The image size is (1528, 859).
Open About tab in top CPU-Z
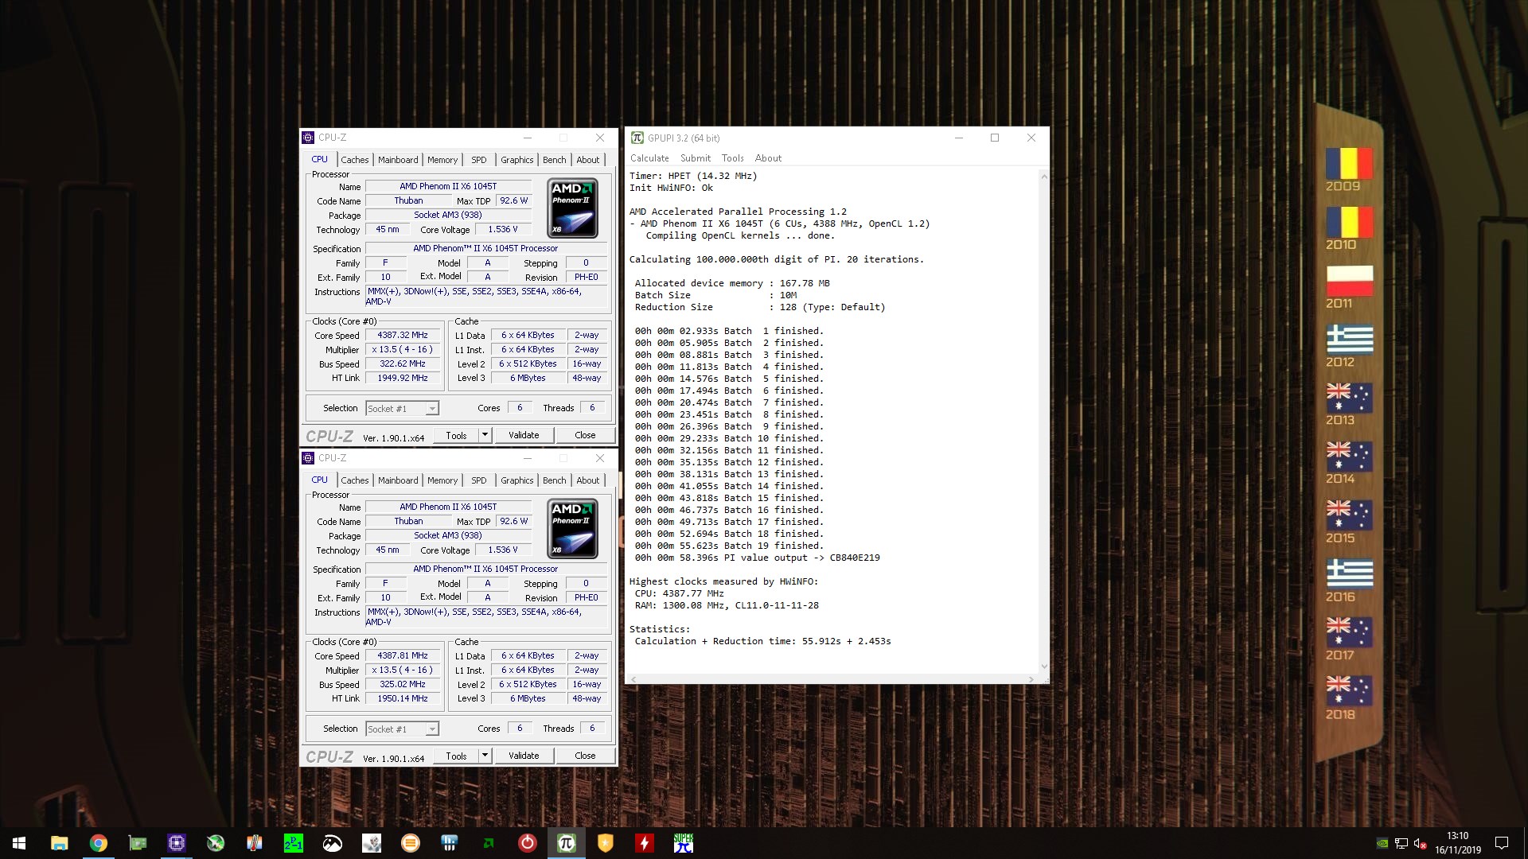click(588, 160)
